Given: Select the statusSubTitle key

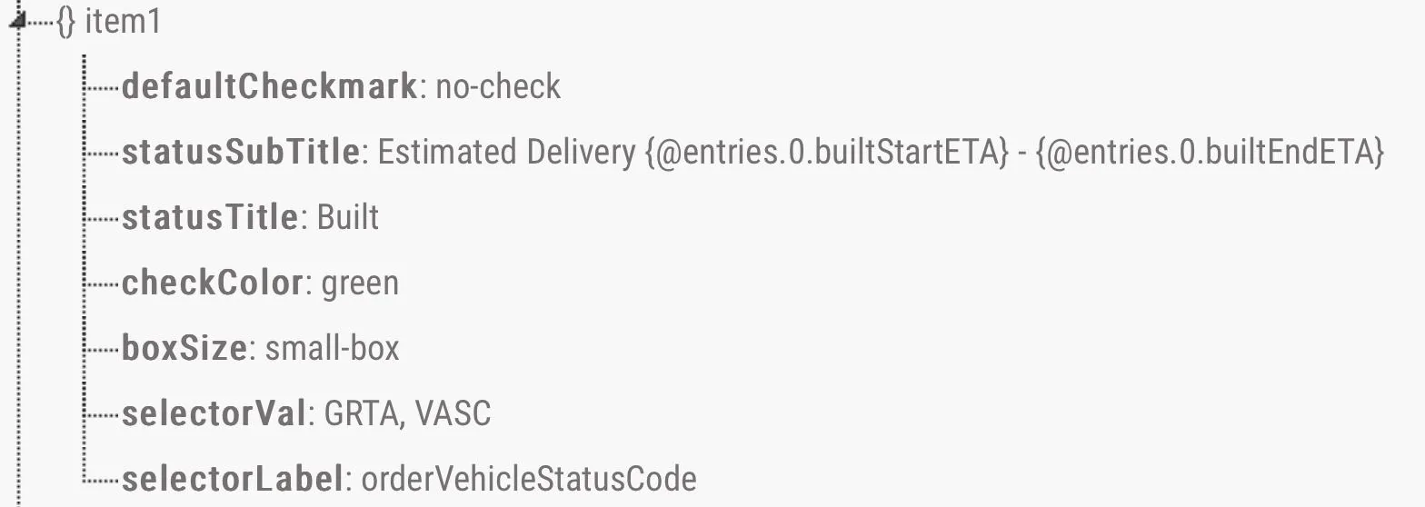Looking at the screenshot, I should 241,152.
